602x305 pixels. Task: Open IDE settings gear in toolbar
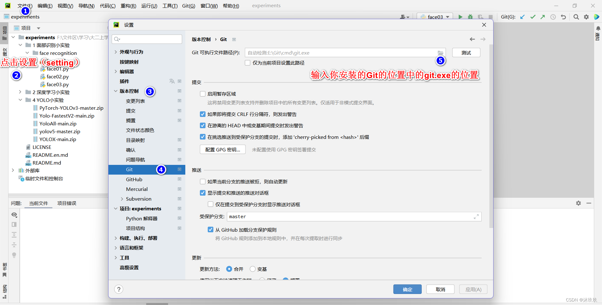click(586, 17)
